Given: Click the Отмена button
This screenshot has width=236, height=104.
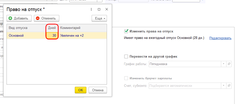Looking at the screenshot, I should tap(98, 90).
